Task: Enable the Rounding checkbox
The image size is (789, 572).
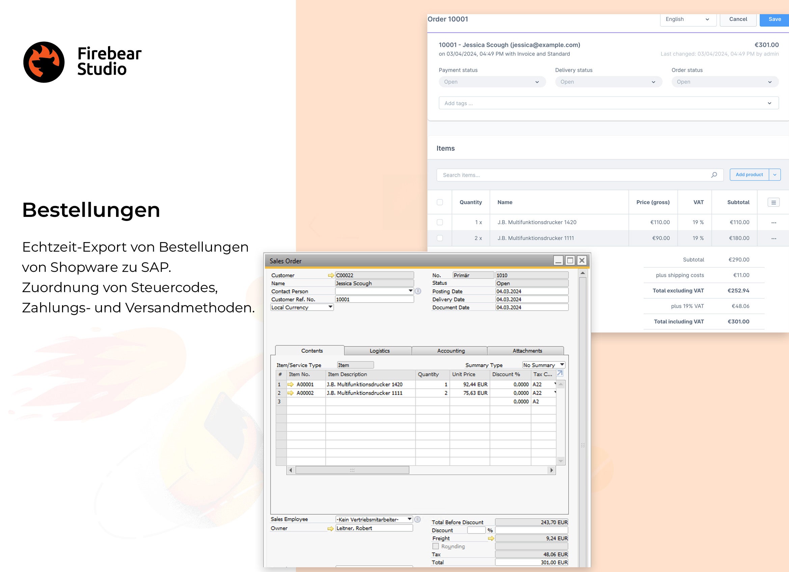Action: (x=436, y=546)
